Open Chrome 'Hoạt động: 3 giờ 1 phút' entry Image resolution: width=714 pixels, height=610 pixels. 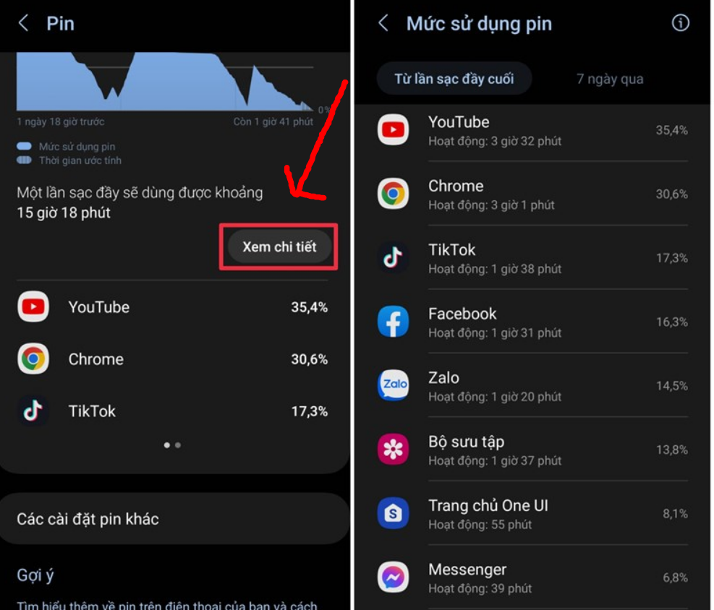click(x=532, y=194)
